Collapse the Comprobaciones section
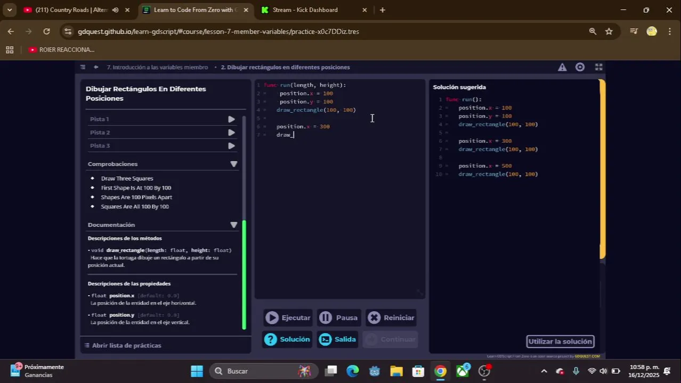The height and width of the screenshot is (383, 681). pyautogui.click(x=233, y=164)
